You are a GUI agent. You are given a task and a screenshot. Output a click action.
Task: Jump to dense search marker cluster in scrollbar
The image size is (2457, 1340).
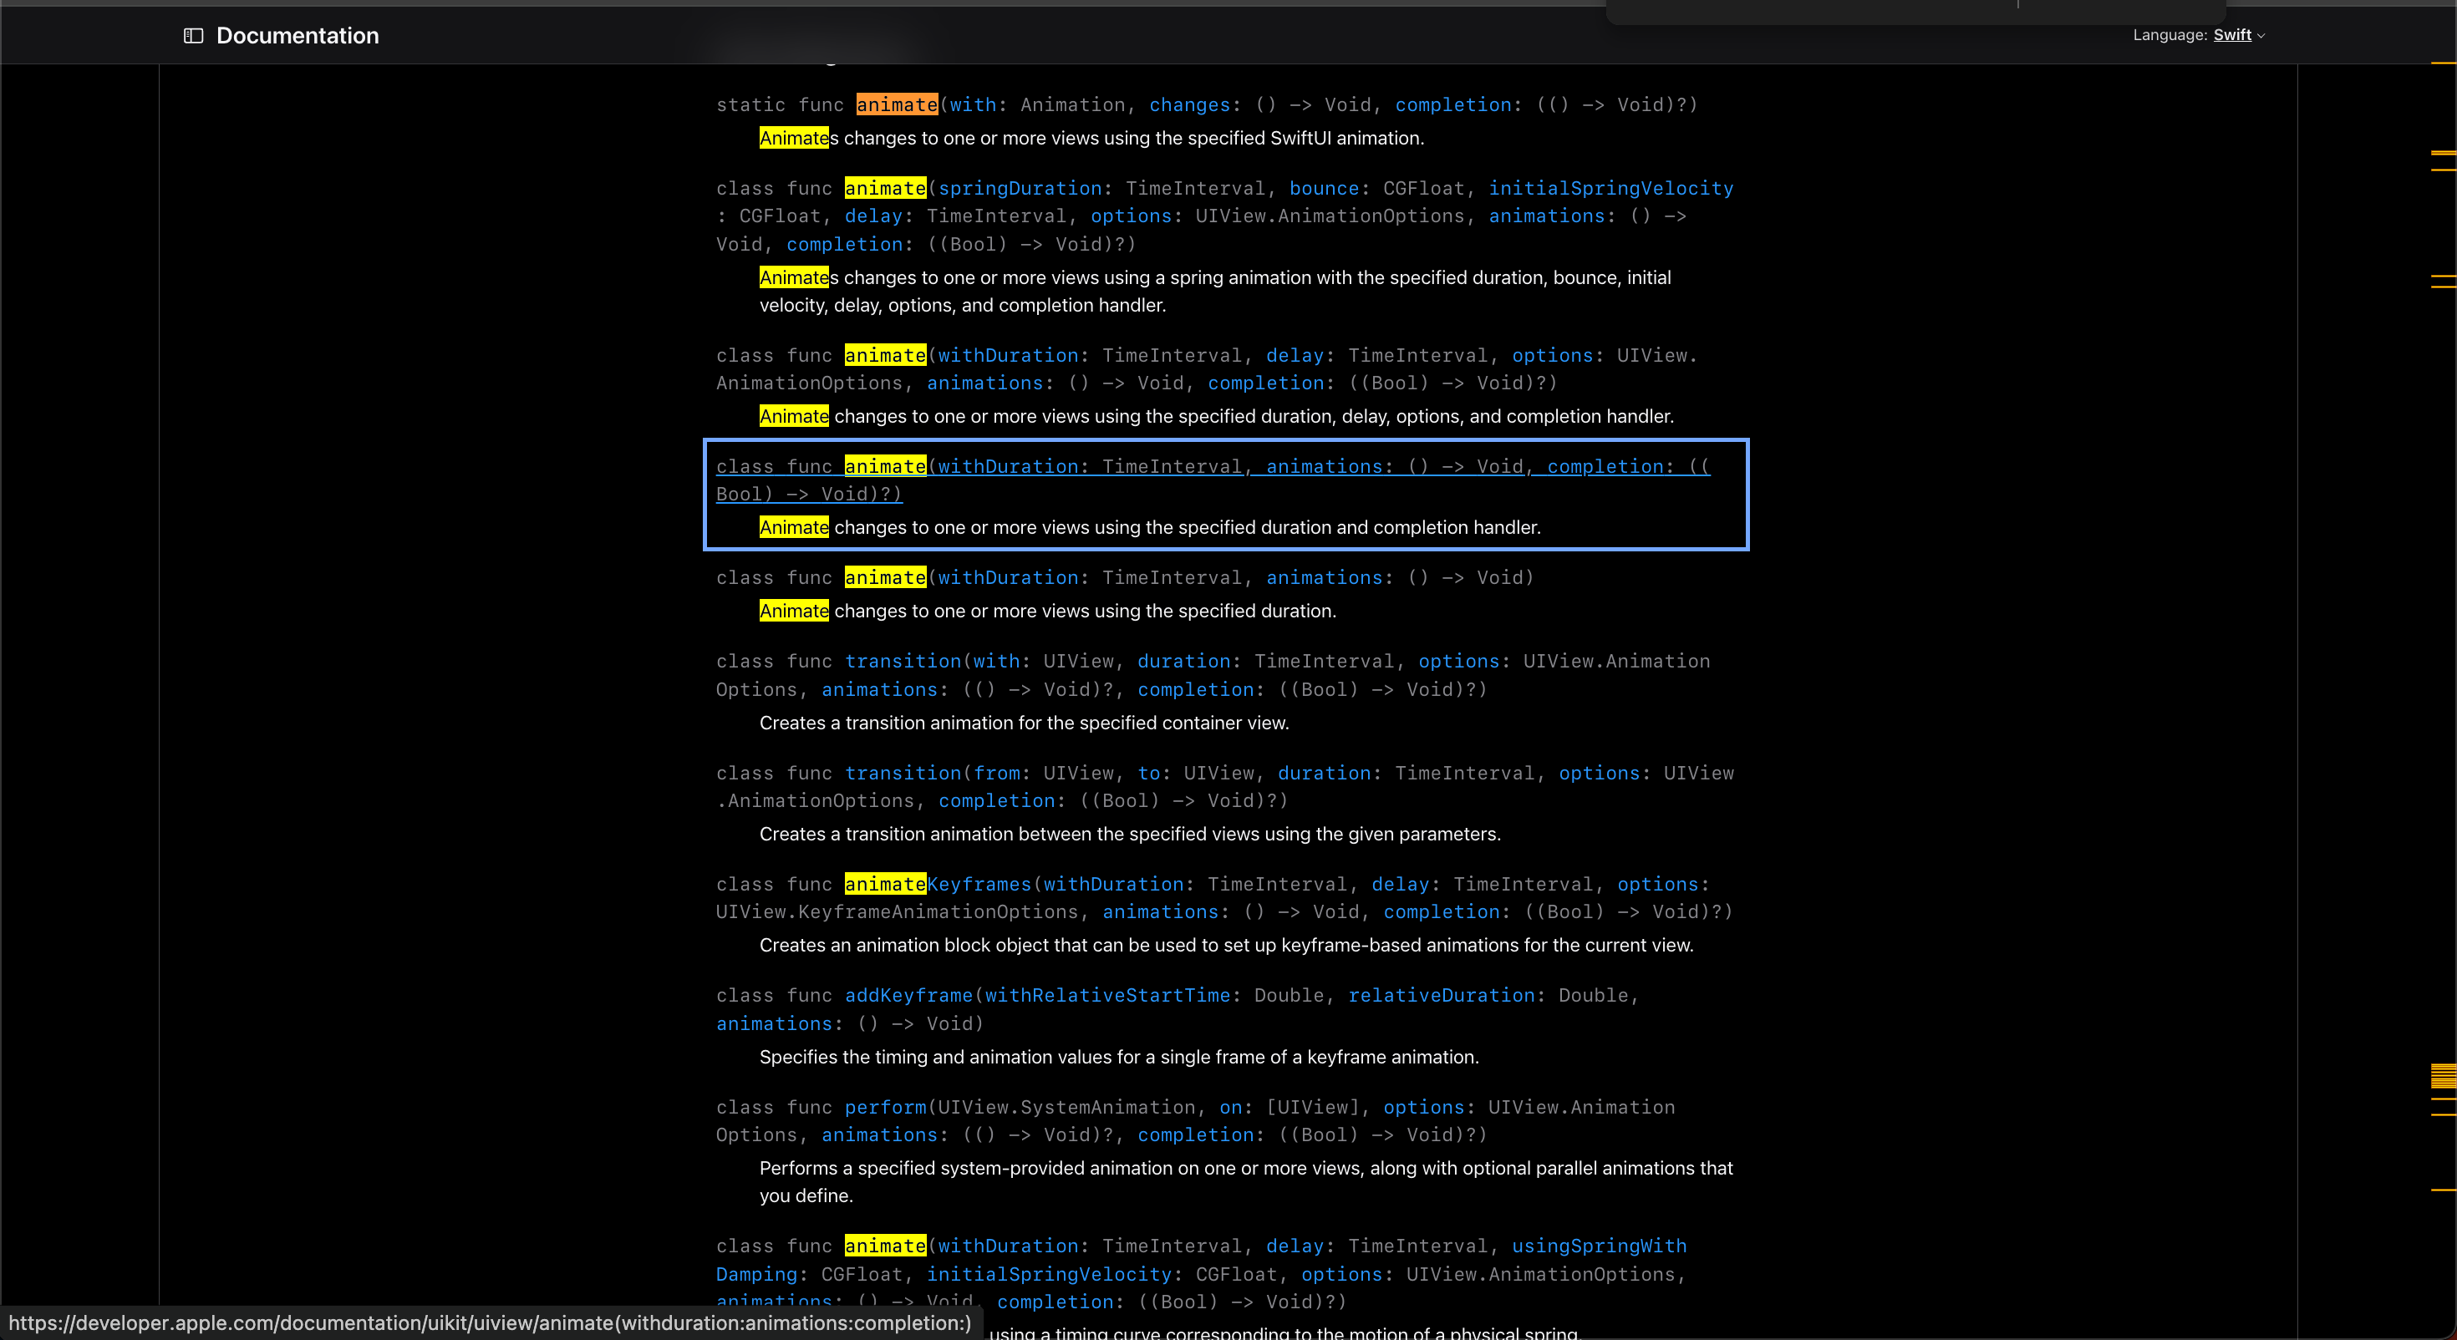(2443, 1076)
